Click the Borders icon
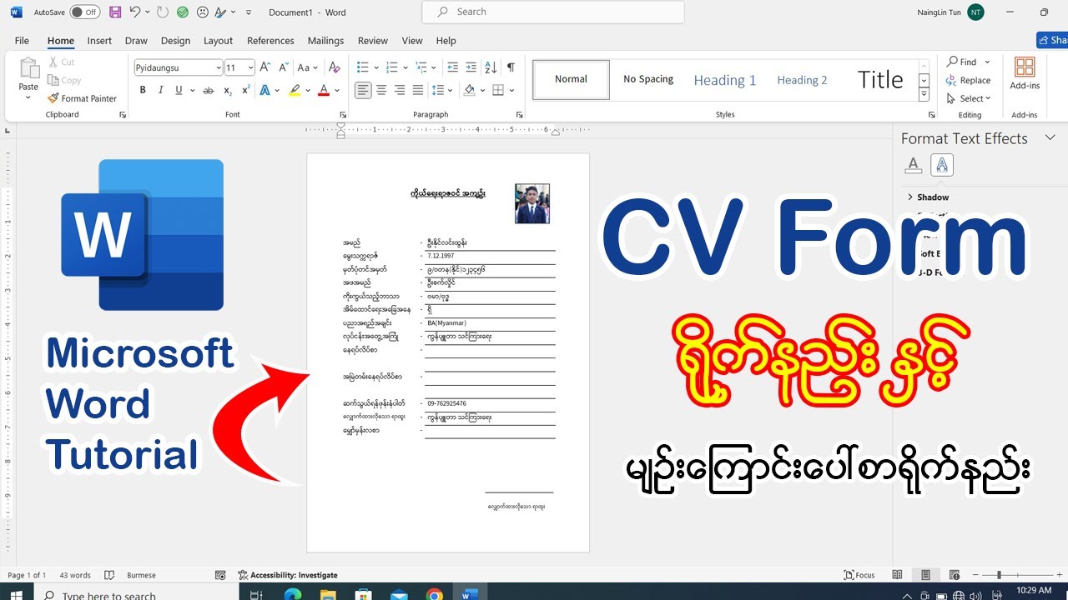The width and height of the screenshot is (1068, 600). pyautogui.click(x=498, y=90)
